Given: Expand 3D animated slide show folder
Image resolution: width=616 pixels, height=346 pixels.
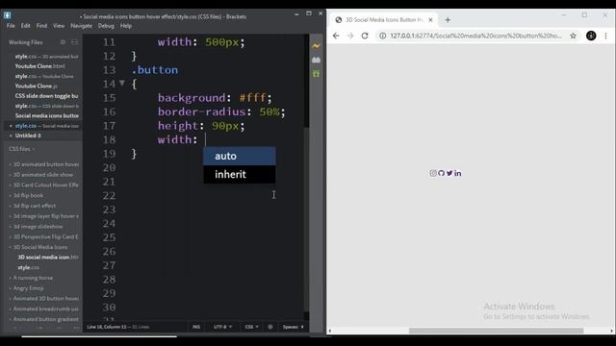Looking at the screenshot, I should (42, 175).
